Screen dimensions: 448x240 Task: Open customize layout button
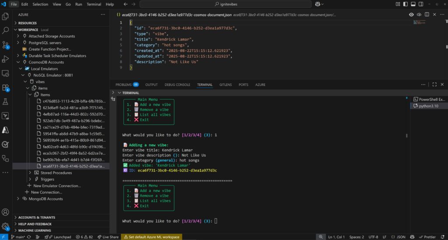pos(398,4)
